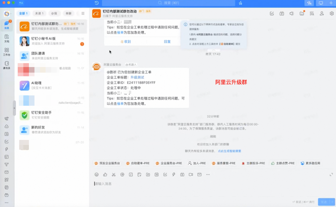Click 催单 link in second ticket message

coord(120,103)
